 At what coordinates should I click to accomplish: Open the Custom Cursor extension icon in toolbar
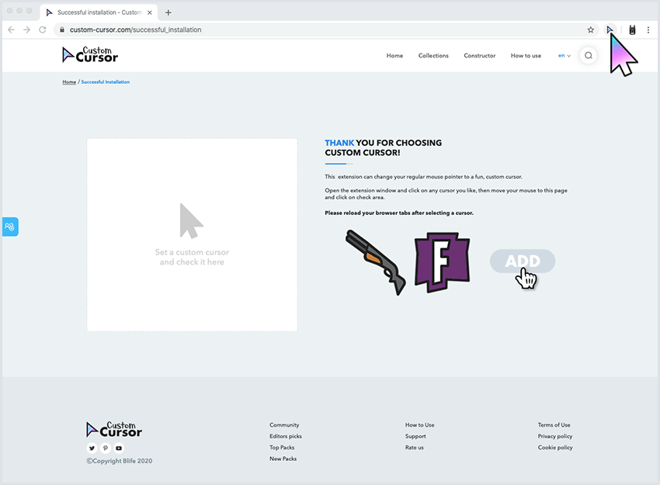(610, 29)
